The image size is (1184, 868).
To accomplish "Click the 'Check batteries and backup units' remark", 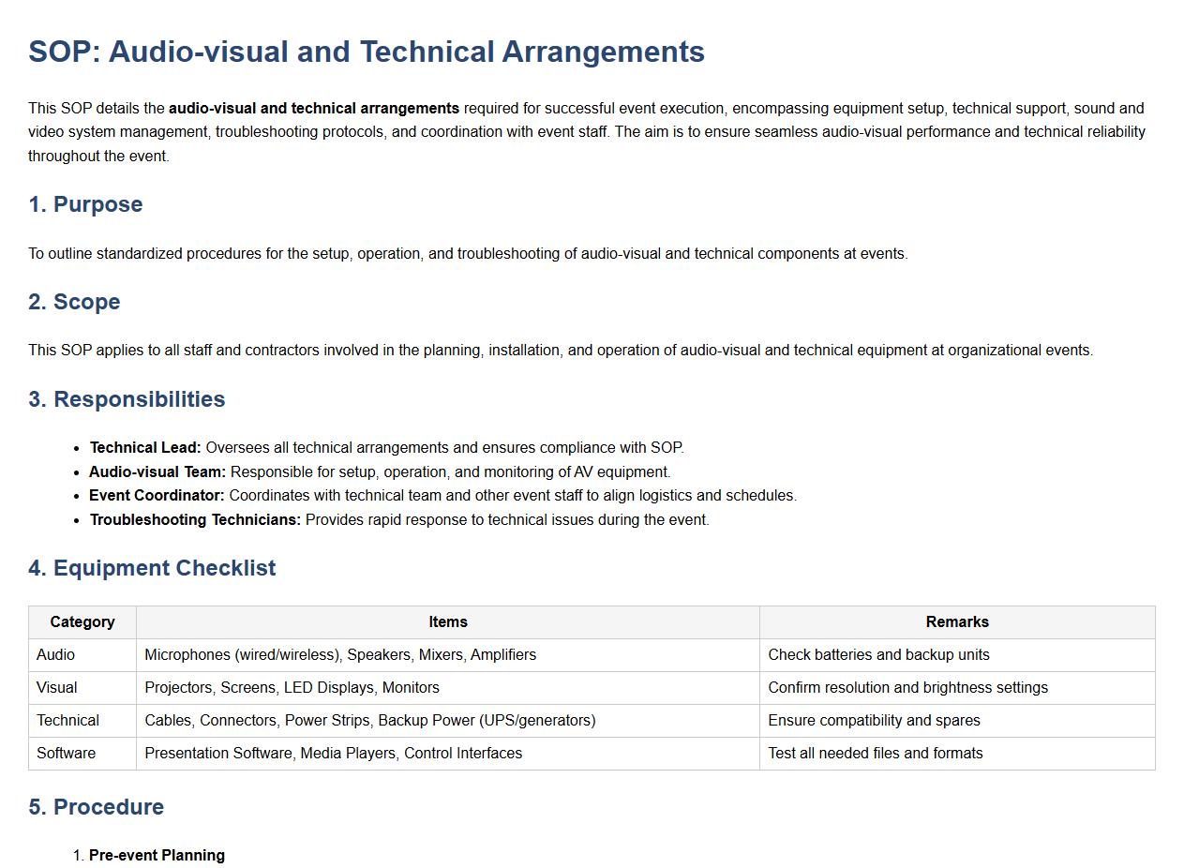I will coord(878,655).
